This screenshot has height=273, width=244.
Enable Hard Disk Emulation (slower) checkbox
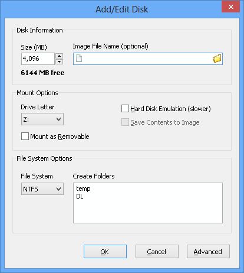[x=125, y=109]
